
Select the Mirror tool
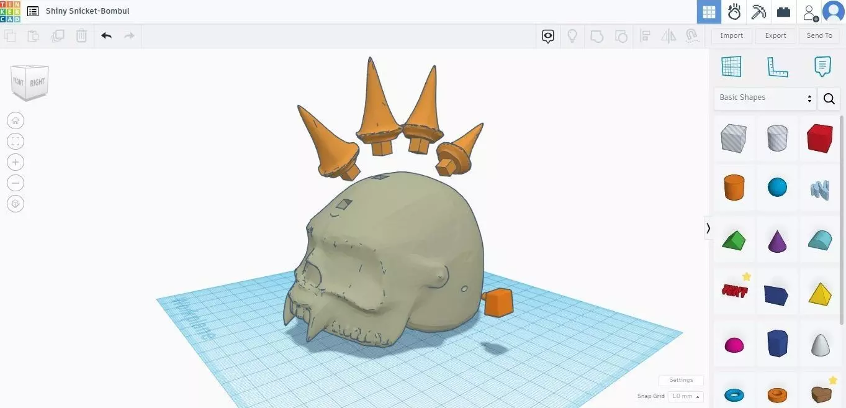668,36
